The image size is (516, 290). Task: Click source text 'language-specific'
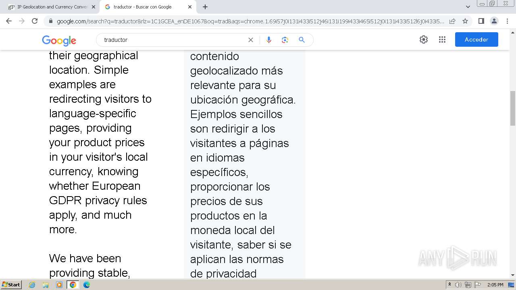(x=93, y=114)
